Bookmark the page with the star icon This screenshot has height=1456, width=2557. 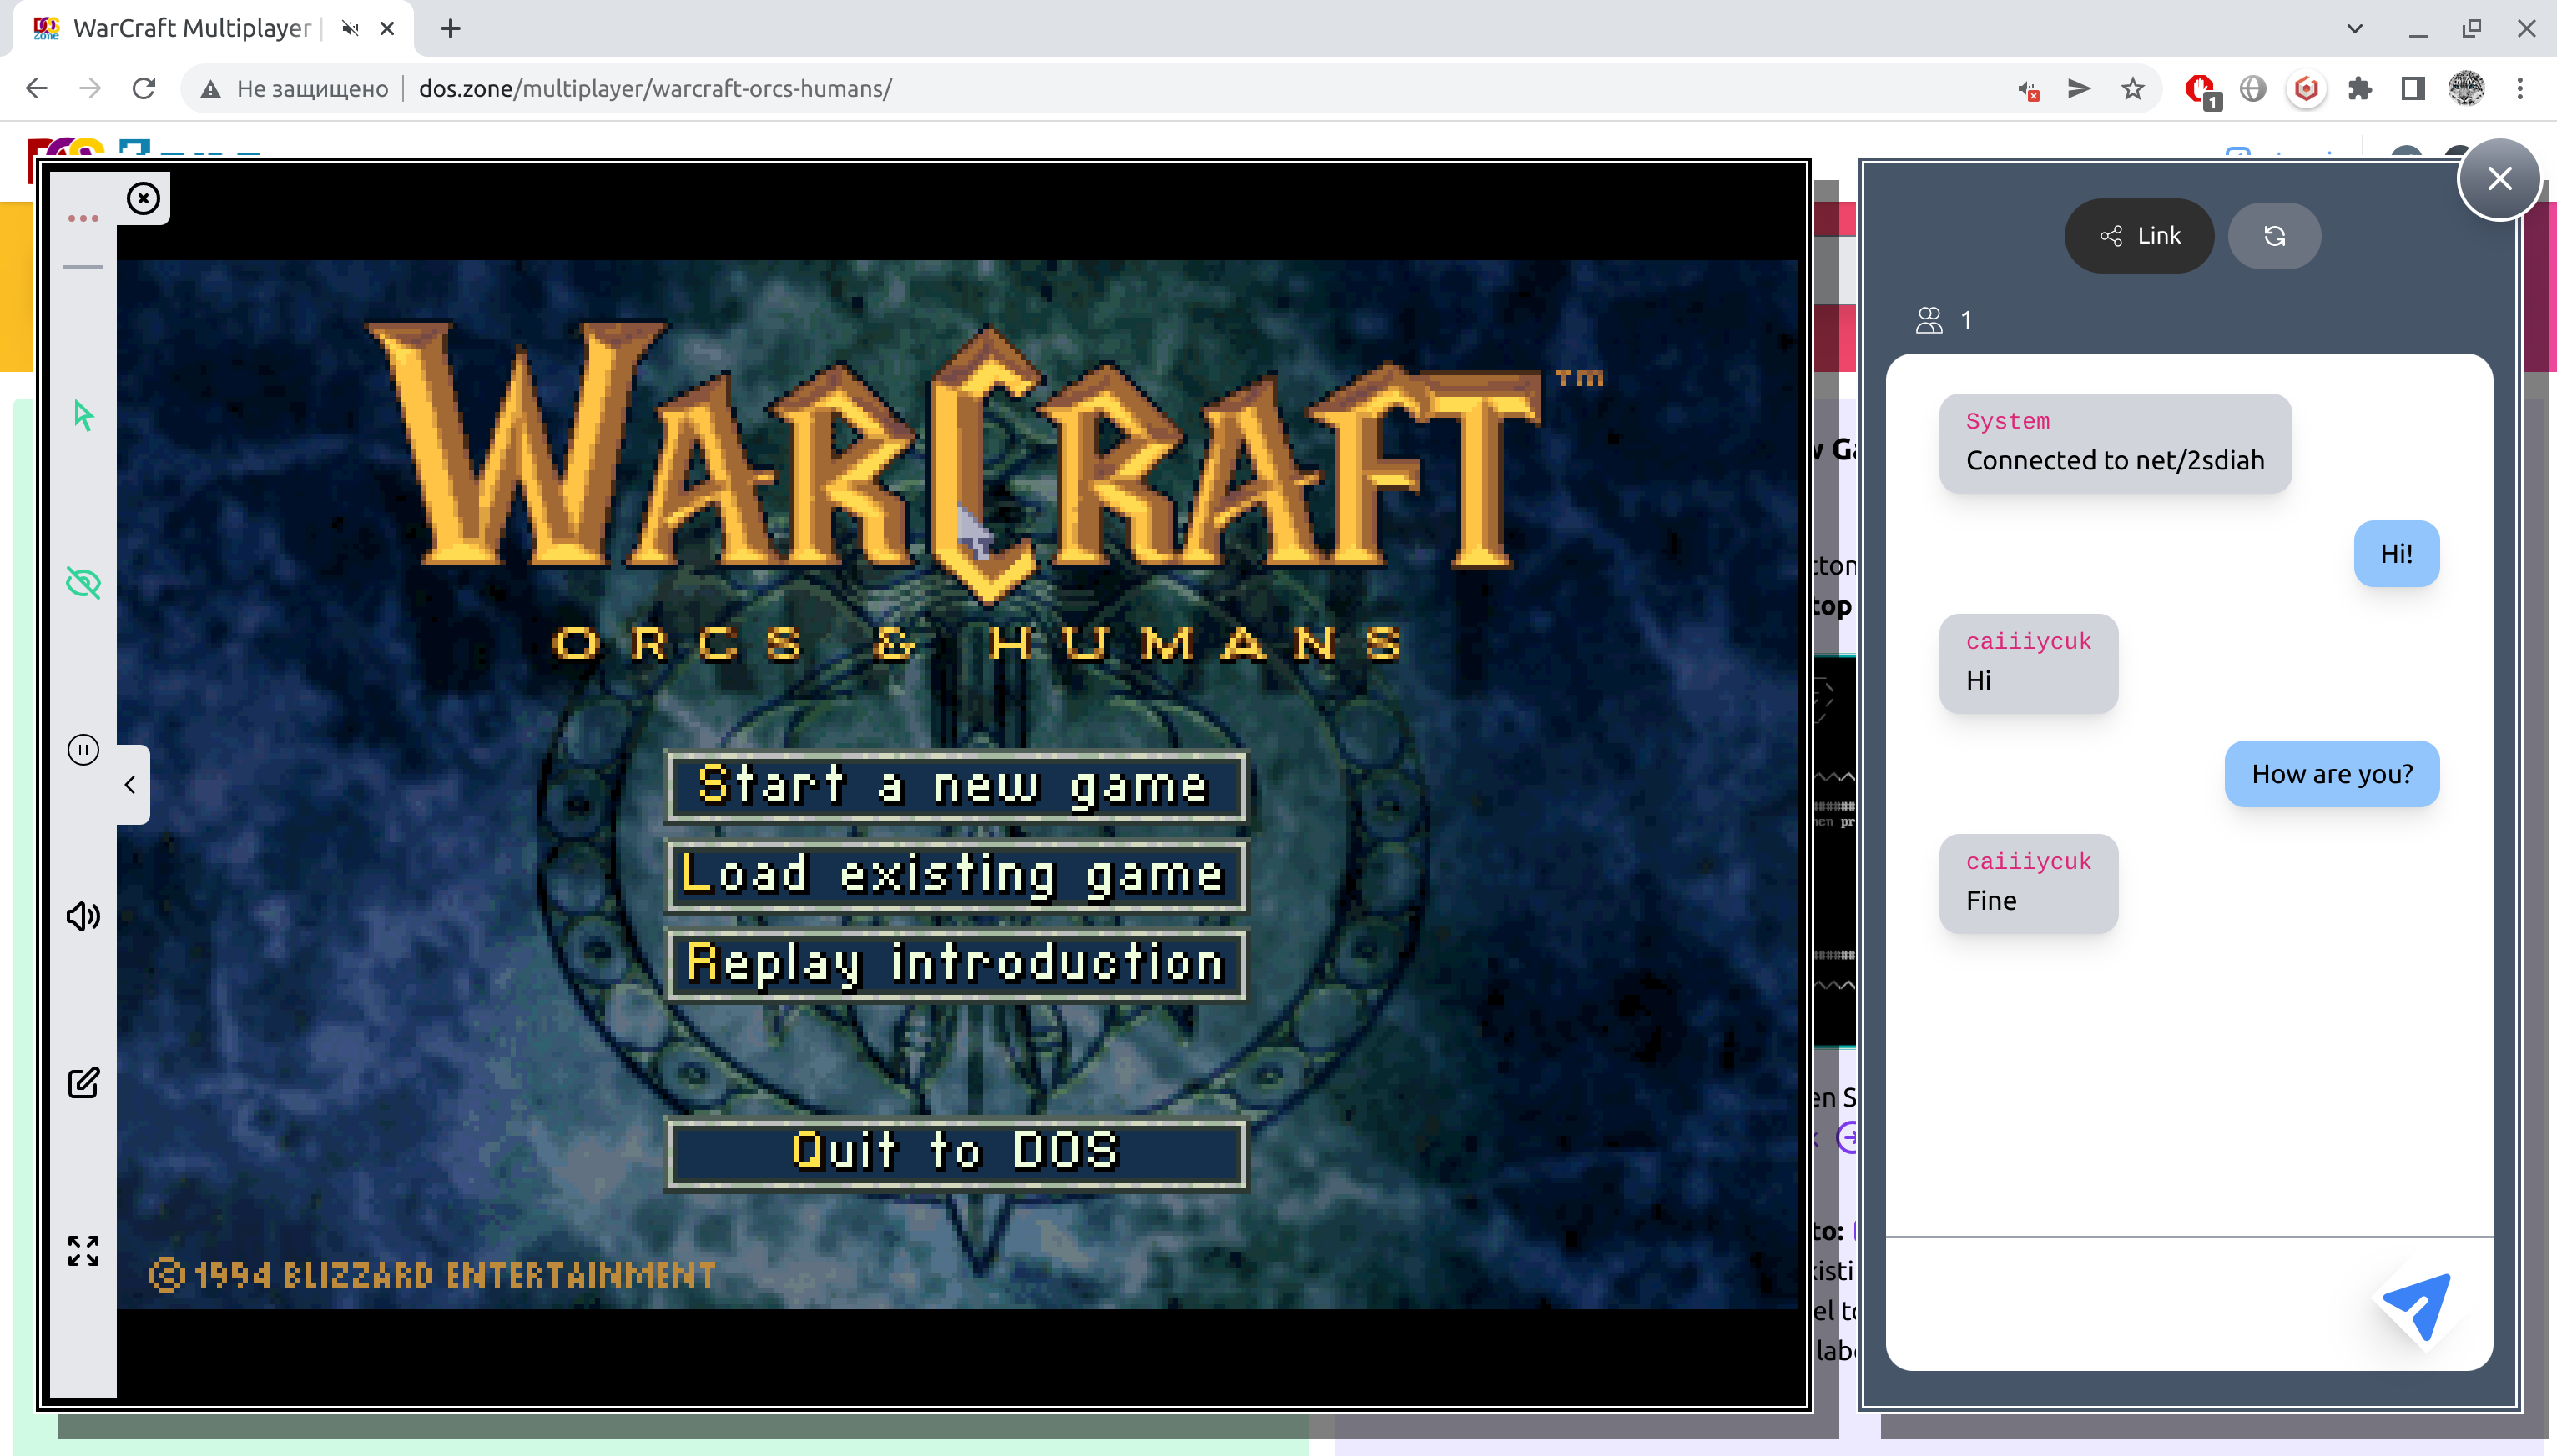[x=2133, y=89]
